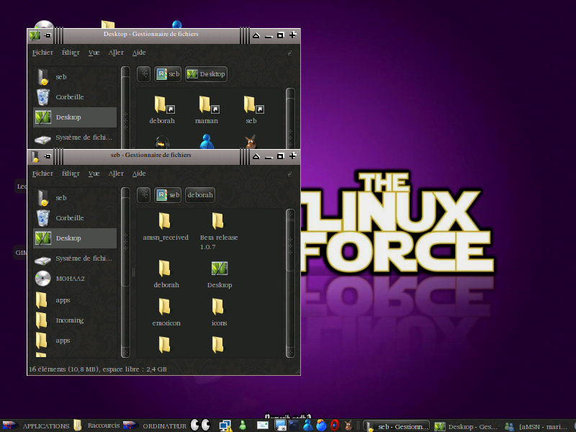Open Fichier menu in Desktop window
This screenshot has width=576, height=432.
tap(42, 53)
